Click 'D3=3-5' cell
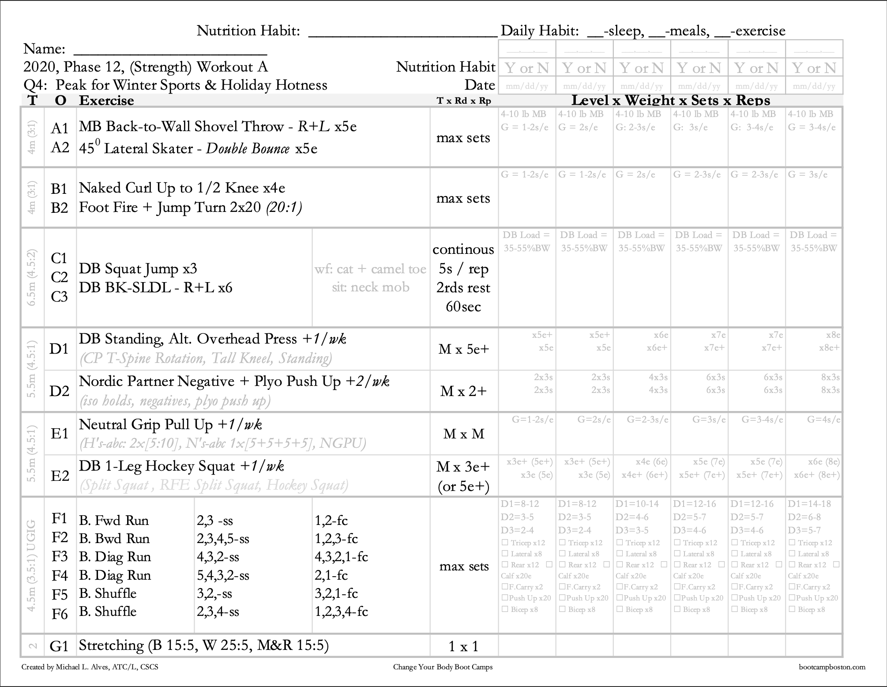The height and width of the screenshot is (687, 887). tap(632, 530)
